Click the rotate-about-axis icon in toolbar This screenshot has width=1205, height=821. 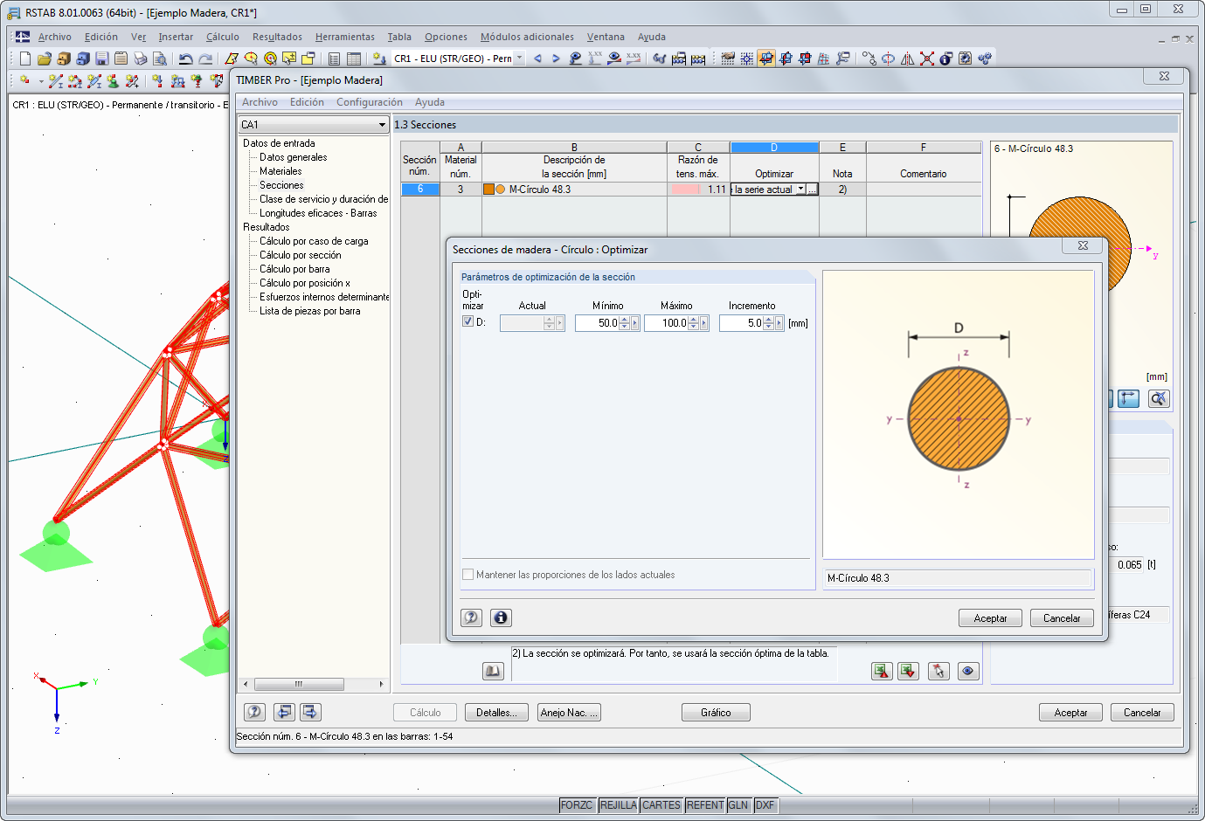tap(888, 59)
